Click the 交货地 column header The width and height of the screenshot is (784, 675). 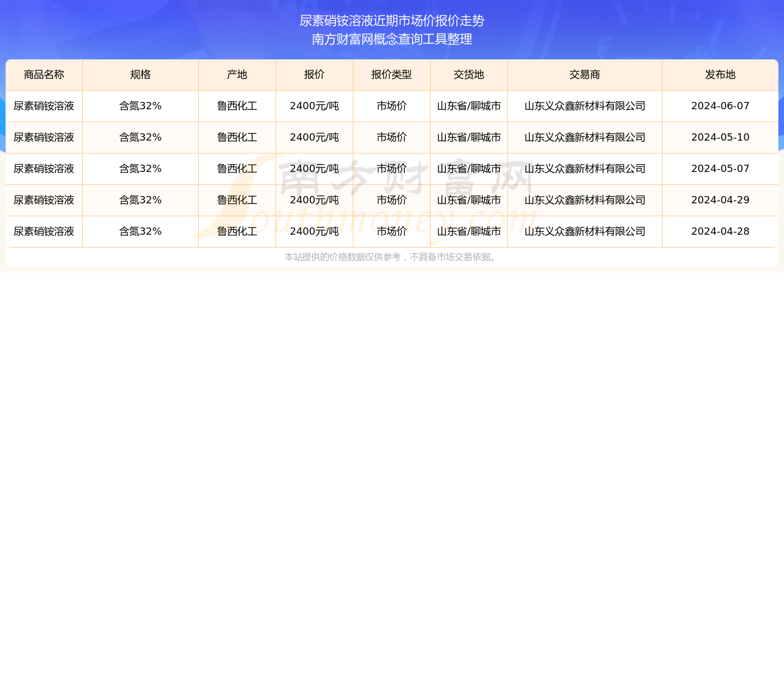pos(469,75)
